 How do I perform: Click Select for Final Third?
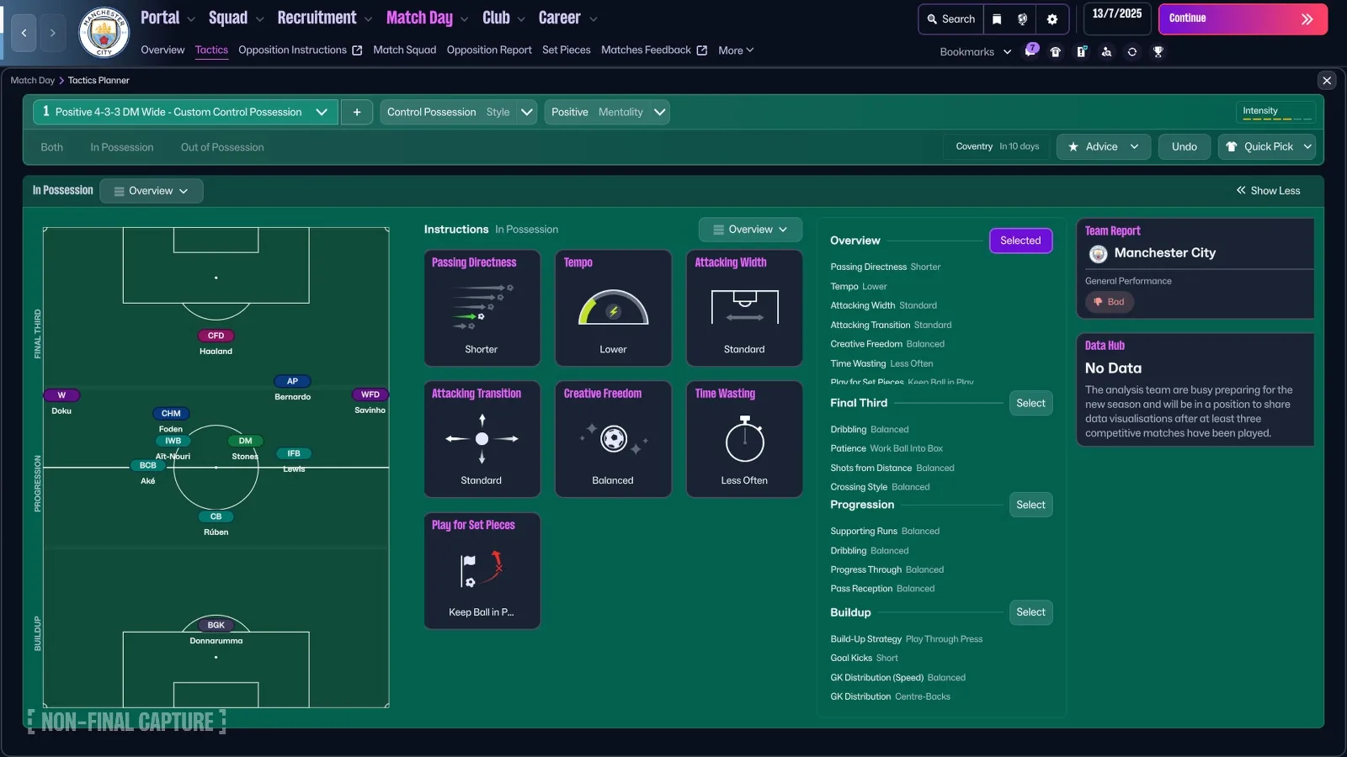pyautogui.click(x=1030, y=404)
